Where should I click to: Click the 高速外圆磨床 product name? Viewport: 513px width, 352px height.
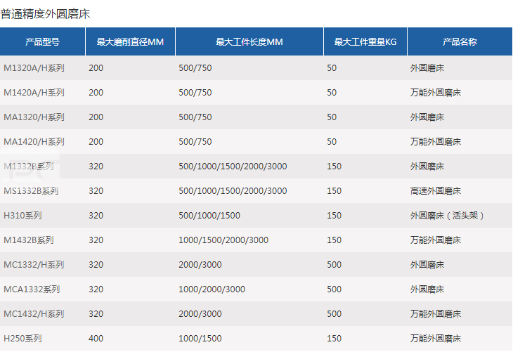[x=436, y=191]
